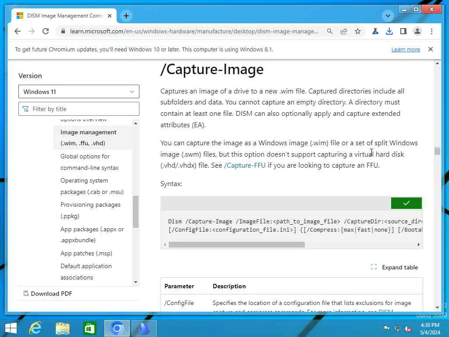
Task: Open the taskbar clock and date
Action: pos(430,328)
